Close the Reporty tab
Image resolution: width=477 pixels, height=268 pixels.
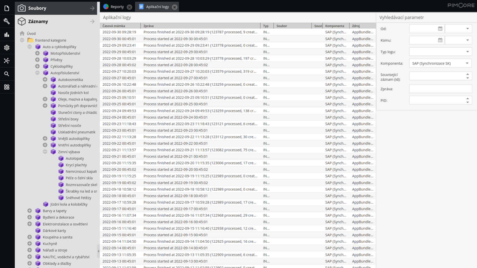coord(129,7)
